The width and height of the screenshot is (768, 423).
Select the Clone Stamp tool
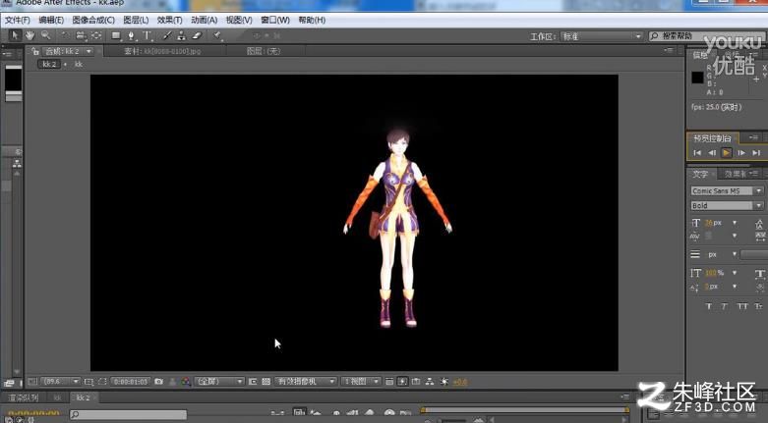[181, 35]
